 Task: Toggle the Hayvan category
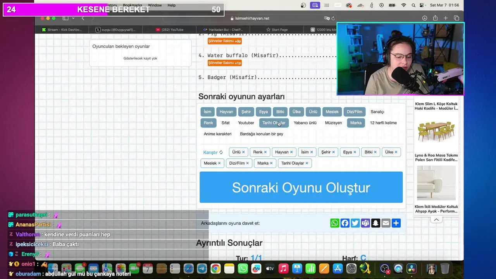tap(226, 112)
